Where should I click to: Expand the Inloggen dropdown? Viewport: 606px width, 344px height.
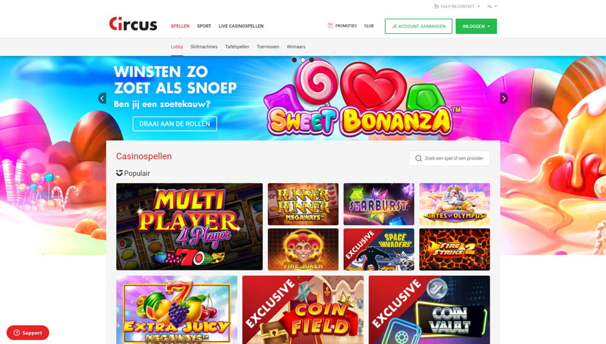[476, 26]
